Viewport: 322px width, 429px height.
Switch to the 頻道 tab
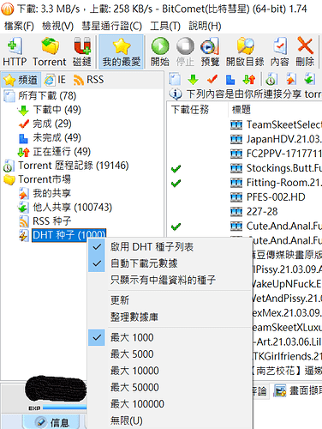point(21,80)
